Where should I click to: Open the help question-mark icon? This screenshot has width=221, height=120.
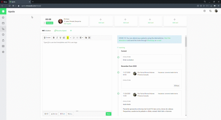pos(204,11)
